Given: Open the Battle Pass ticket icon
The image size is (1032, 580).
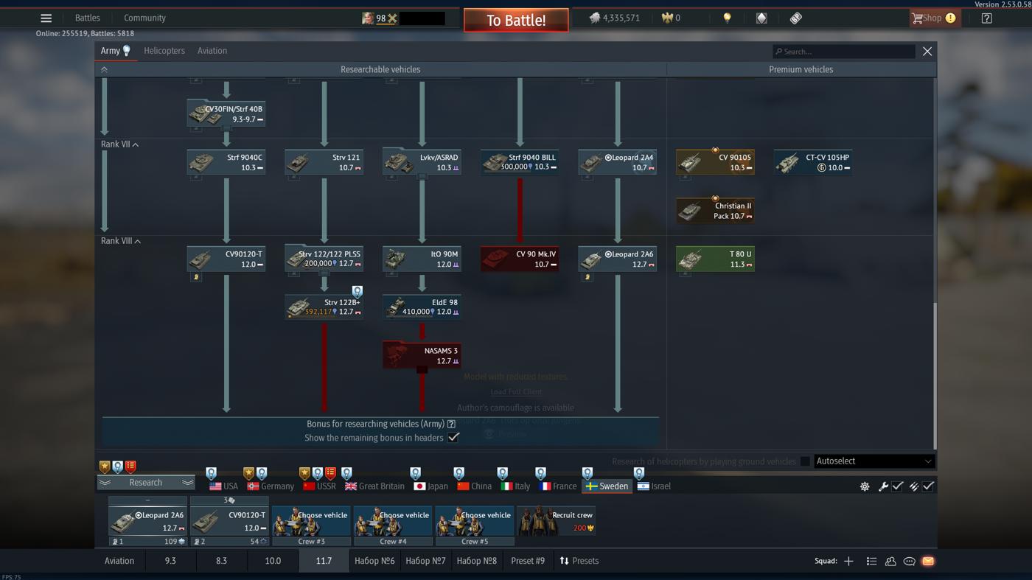Looking at the screenshot, I should (796, 18).
